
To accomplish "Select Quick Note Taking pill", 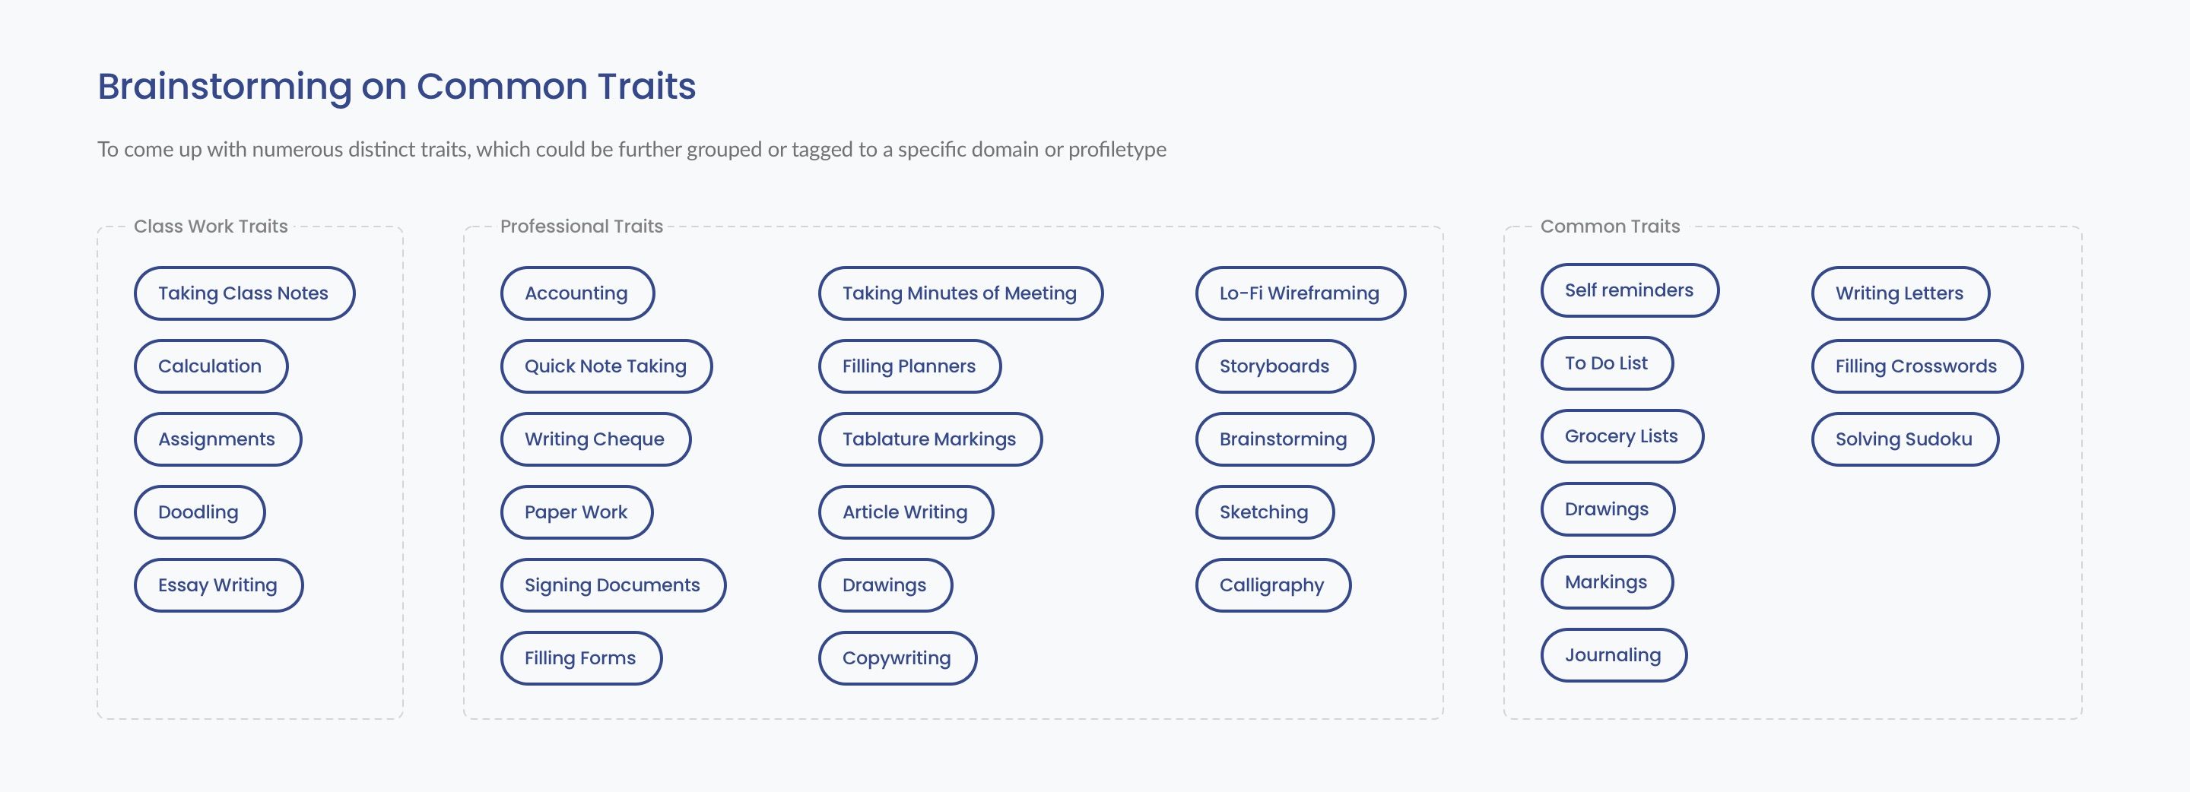I will [x=606, y=366].
